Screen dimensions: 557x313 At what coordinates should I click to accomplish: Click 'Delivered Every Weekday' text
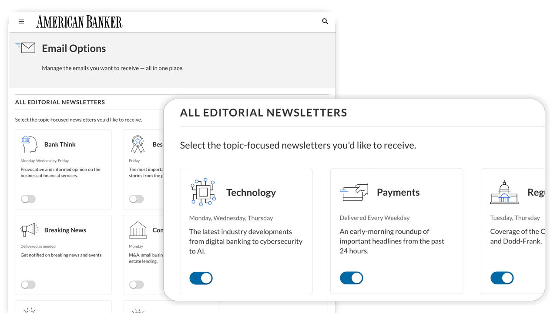pos(375,218)
